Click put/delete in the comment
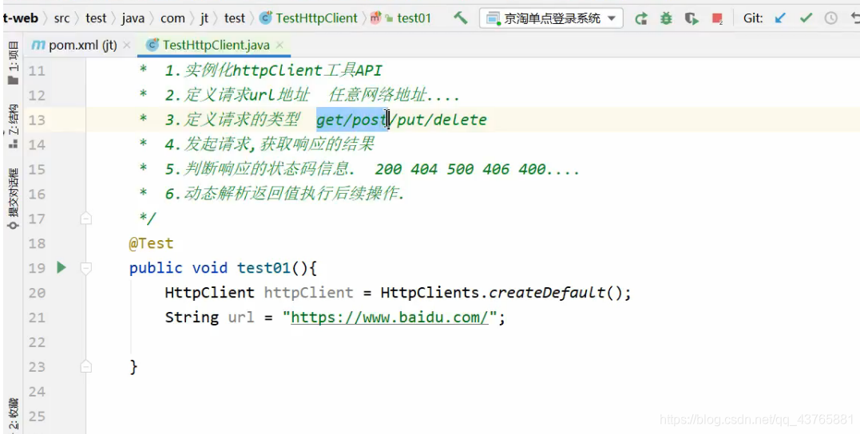860x434 pixels. (x=442, y=120)
